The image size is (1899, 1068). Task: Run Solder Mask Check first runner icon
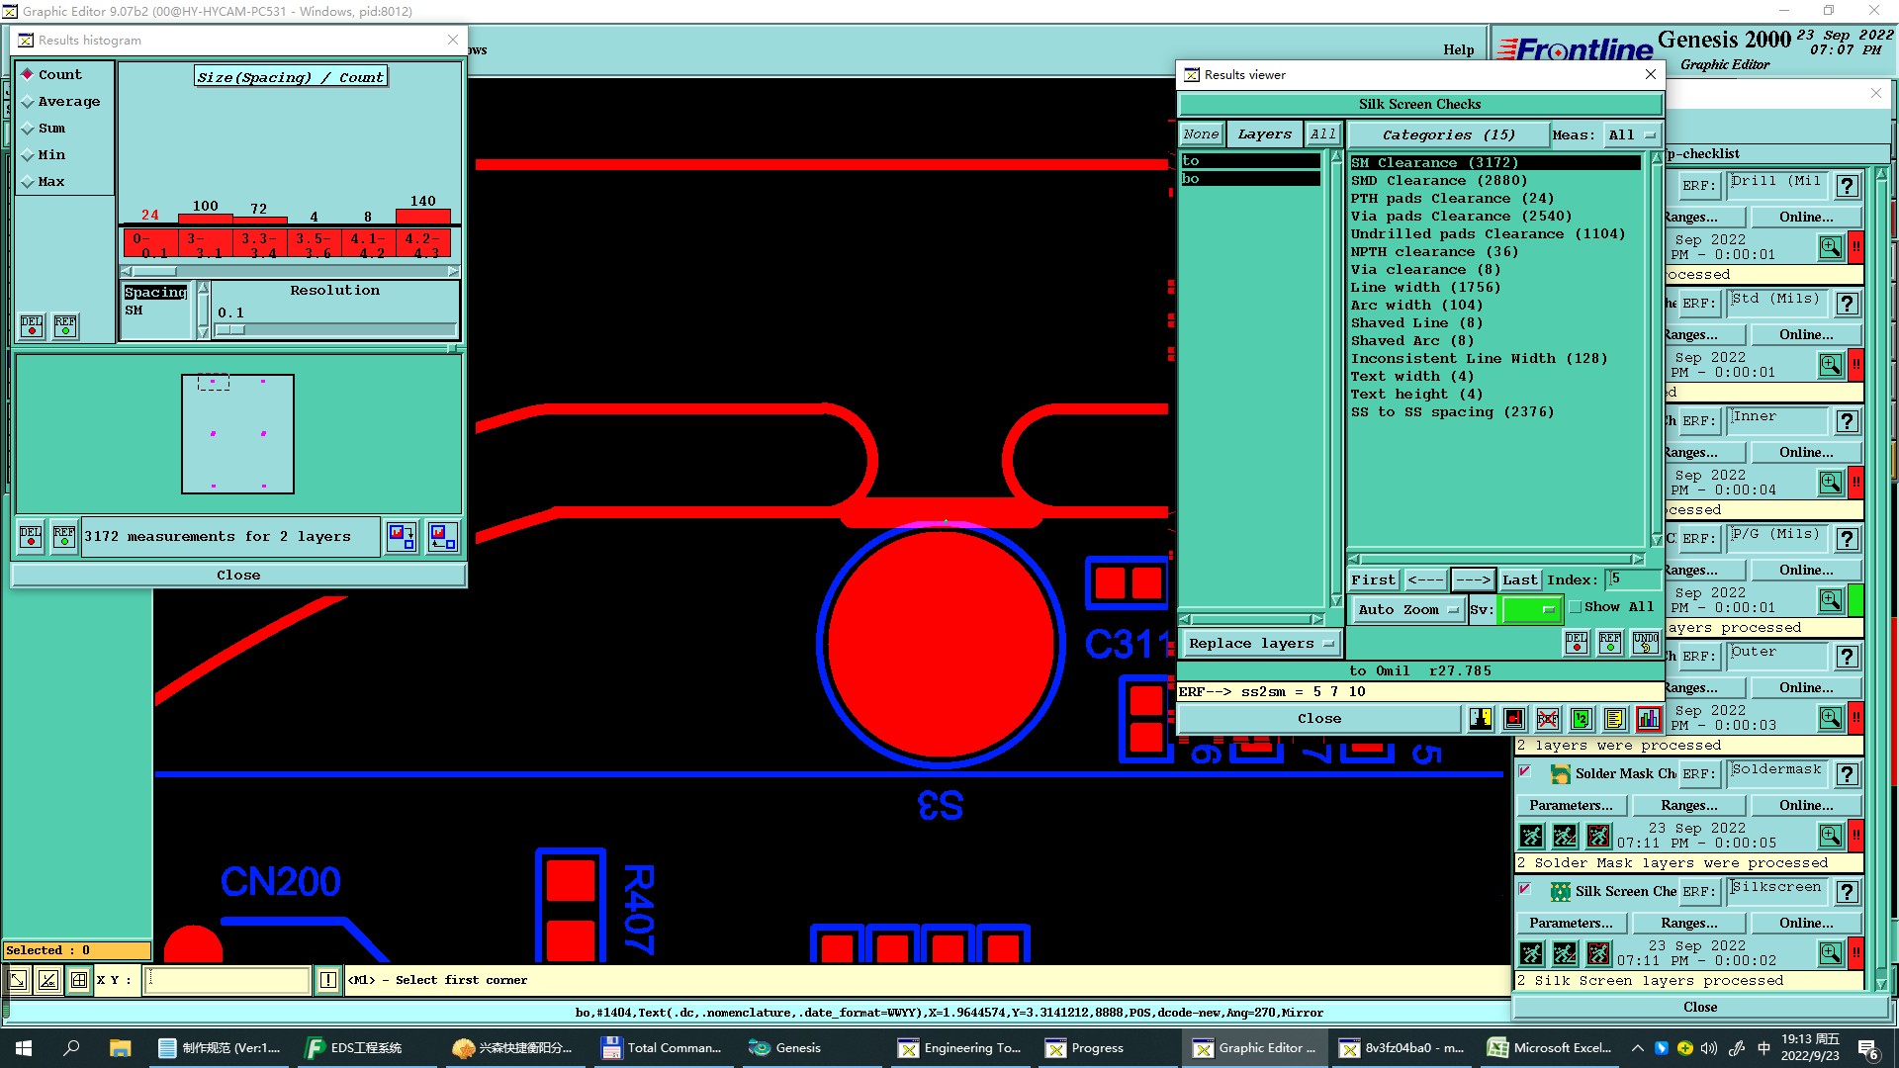(1531, 836)
